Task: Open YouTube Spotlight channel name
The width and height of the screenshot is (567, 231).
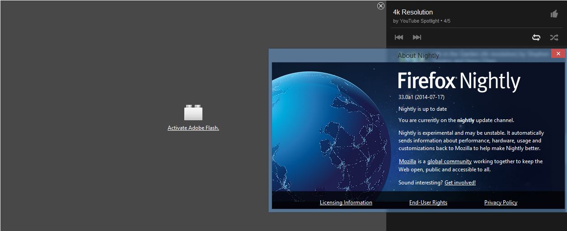Action: point(420,21)
